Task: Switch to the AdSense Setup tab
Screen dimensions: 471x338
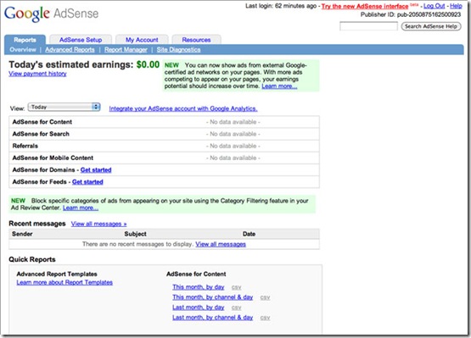Action: [81, 40]
